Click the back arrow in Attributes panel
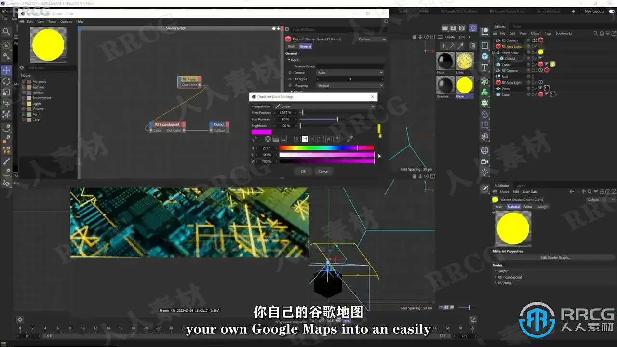617x347 pixels. point(572,192)
